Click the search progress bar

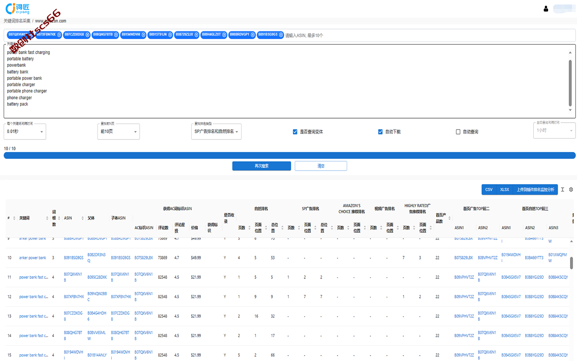pyautogui.click(x=289, y=155)
